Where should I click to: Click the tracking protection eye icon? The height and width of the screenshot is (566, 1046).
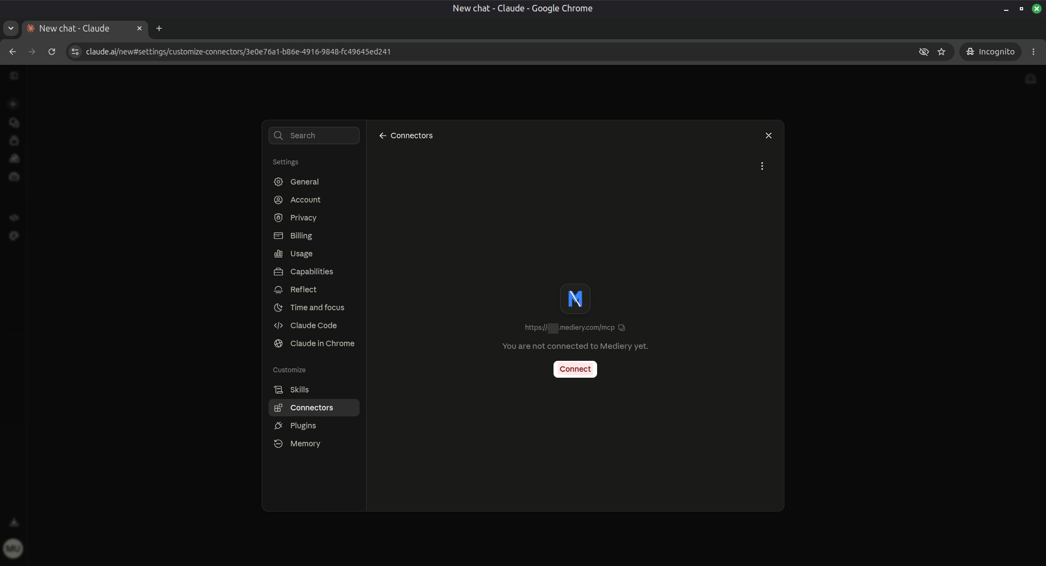(924, 52)
